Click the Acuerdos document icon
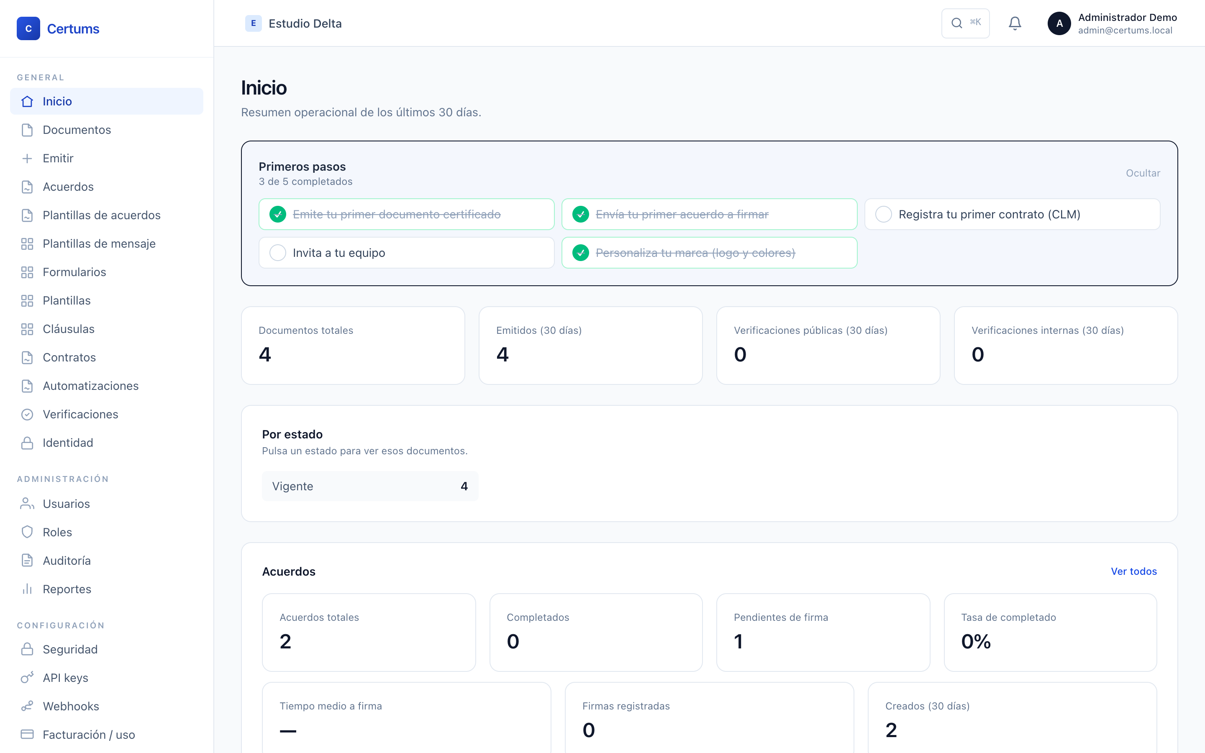This screenshot has height=753, width=1205. tap(27, 186)
